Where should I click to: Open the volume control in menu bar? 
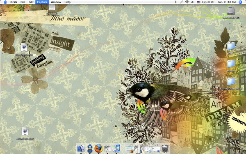point(192,2)
